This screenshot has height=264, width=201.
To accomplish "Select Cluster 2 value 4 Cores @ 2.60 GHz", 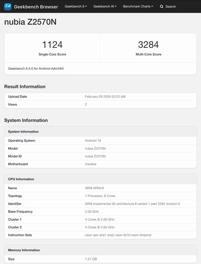I will tap(100, 227).
